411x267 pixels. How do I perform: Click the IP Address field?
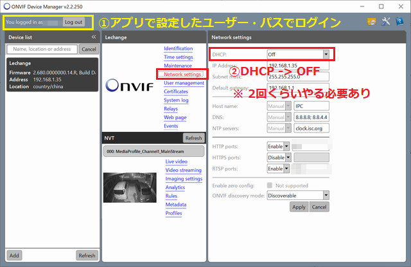click(298, 66)
